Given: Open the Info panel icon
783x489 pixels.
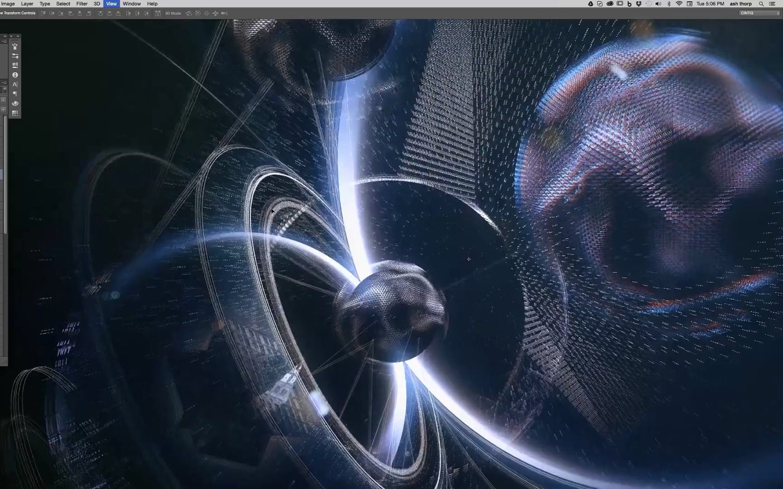Looking at the screenshot, I should [x=15, y=75].
